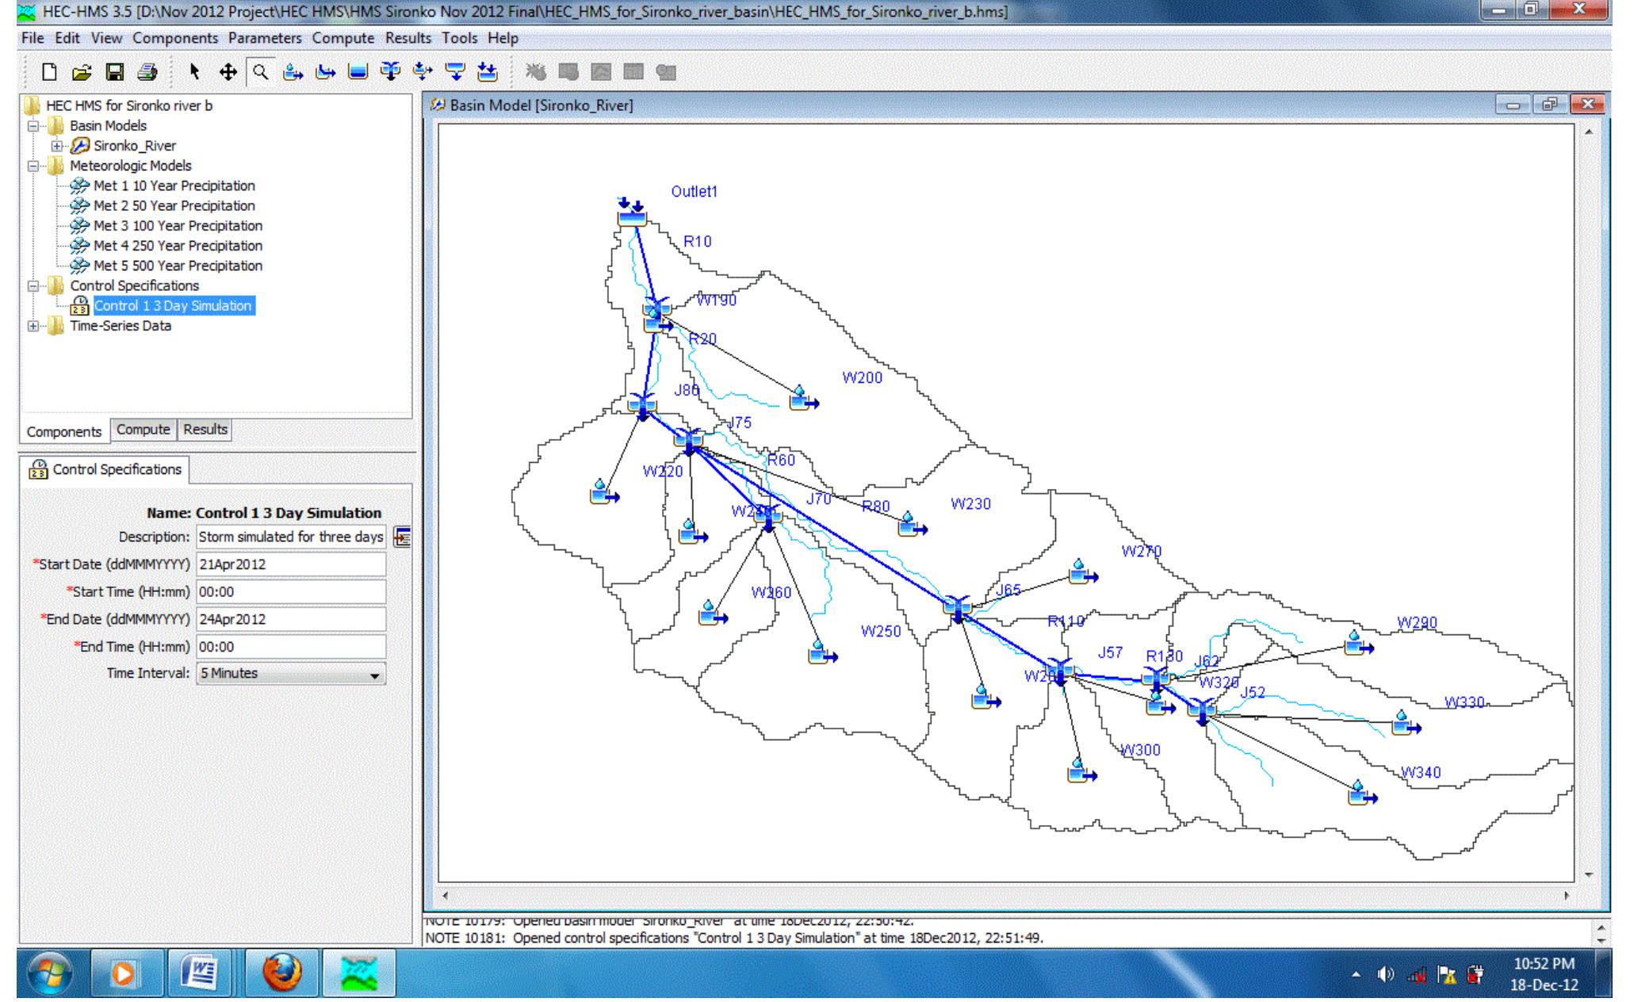Click the Print toolbar icon
The height and width of the screenshot is (1002, 1634).
(x=147, y=72)
